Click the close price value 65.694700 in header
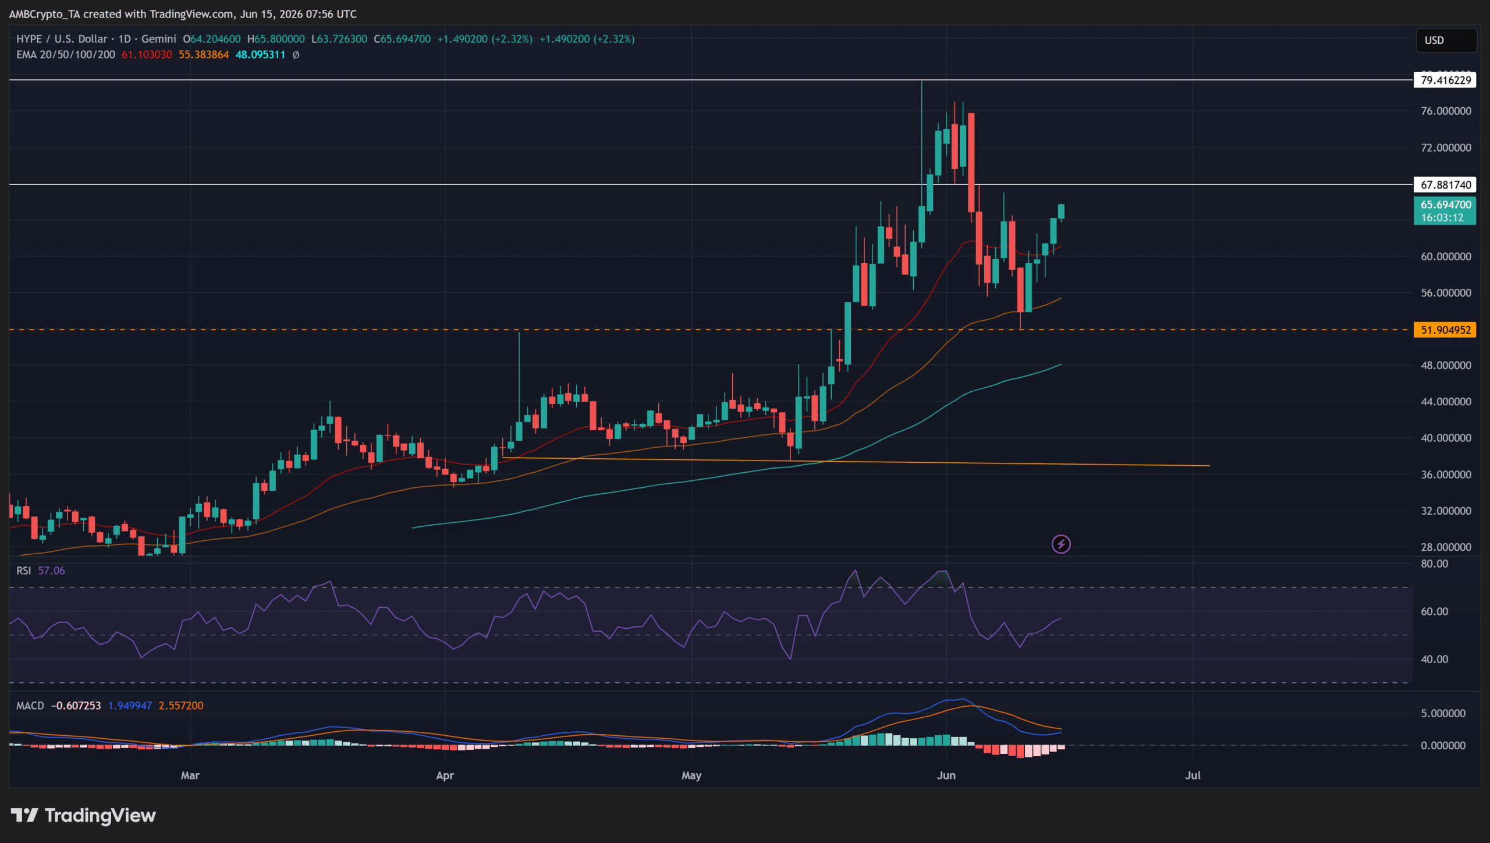The image size is (1490, 843). click(406, 39)
